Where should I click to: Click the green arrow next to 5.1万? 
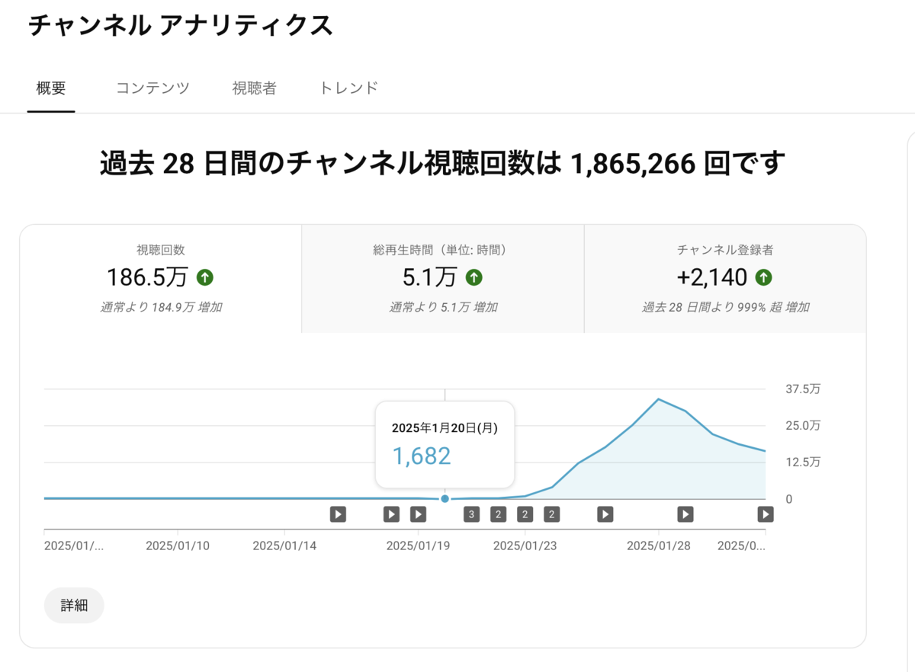(474, 278)
